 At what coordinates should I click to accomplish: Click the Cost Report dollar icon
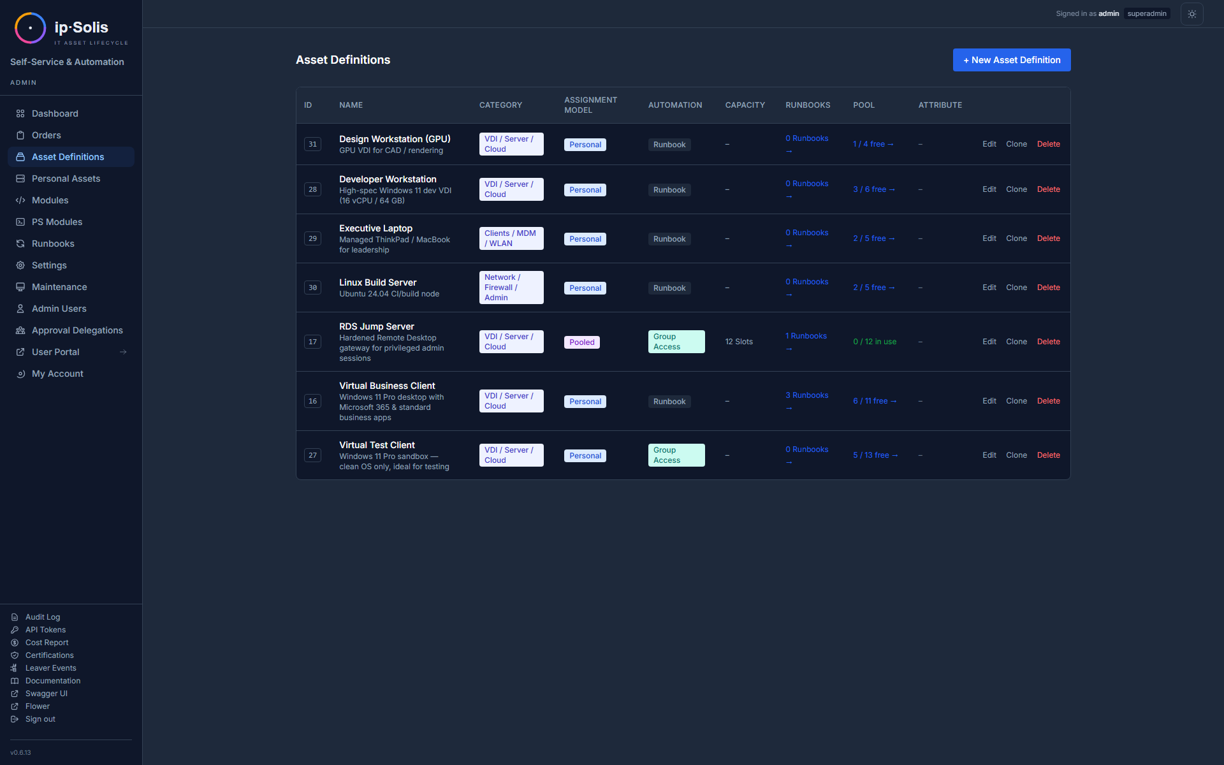pos(15,643)
